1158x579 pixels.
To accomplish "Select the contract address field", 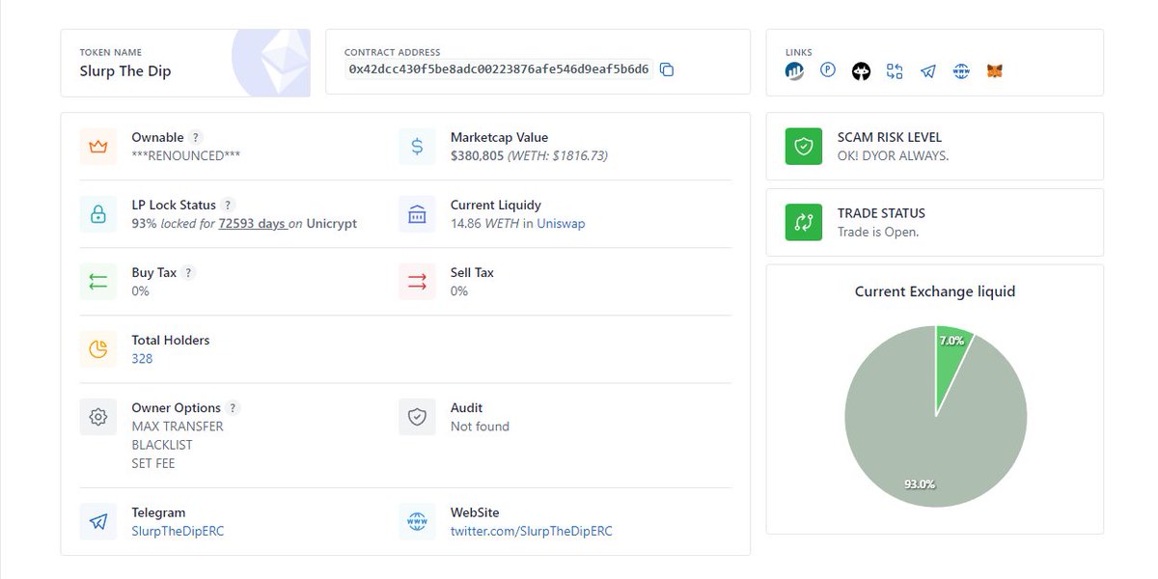I will [x=499, y=69].
